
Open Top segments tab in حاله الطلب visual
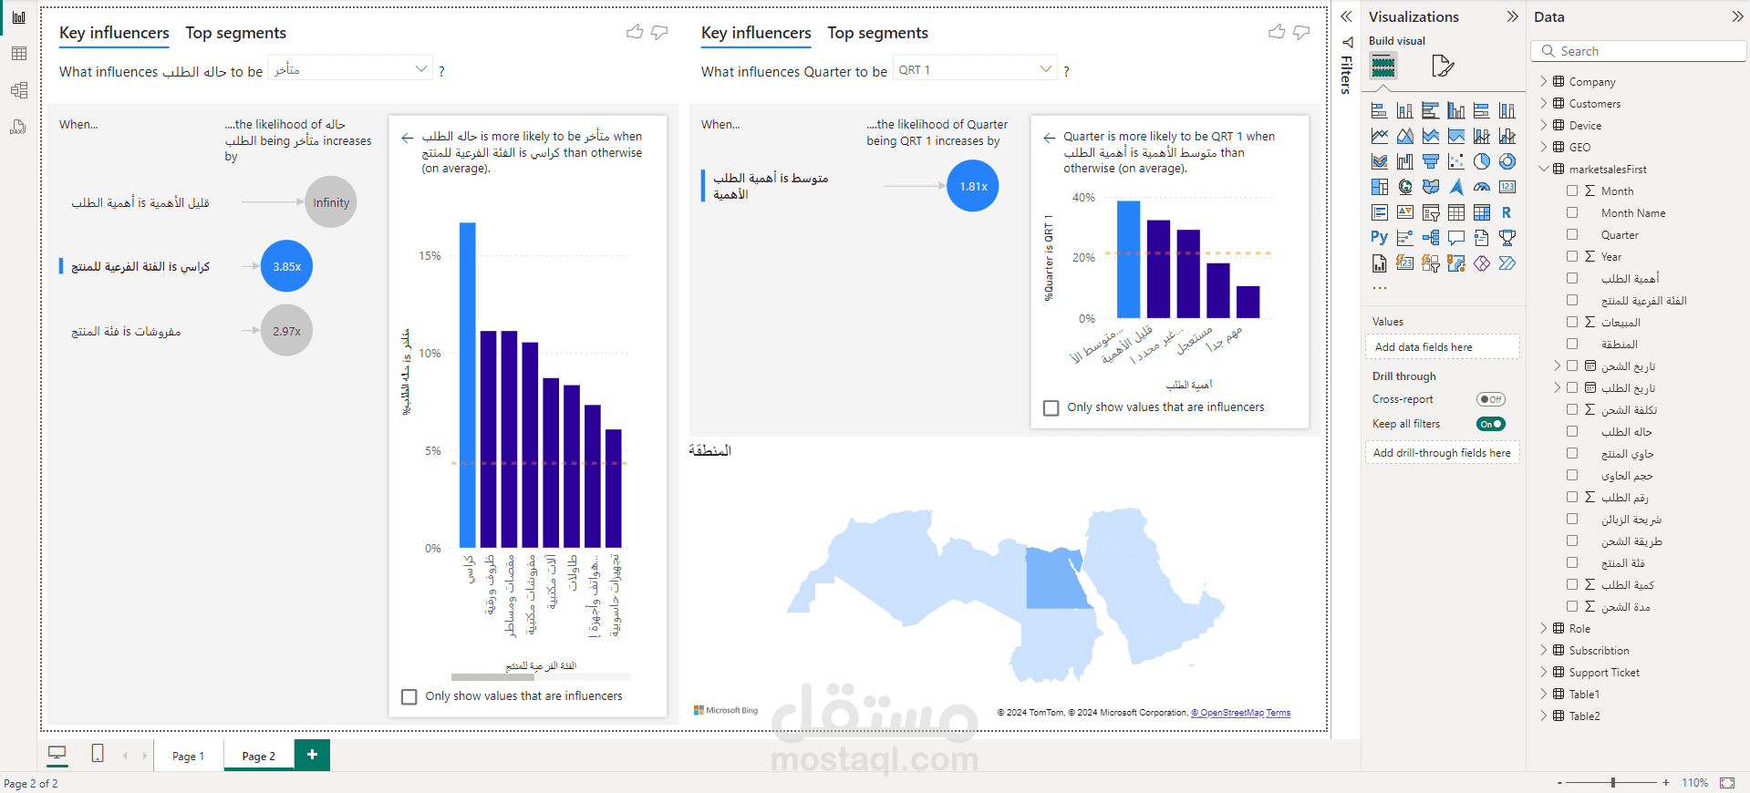click(235, 33)
